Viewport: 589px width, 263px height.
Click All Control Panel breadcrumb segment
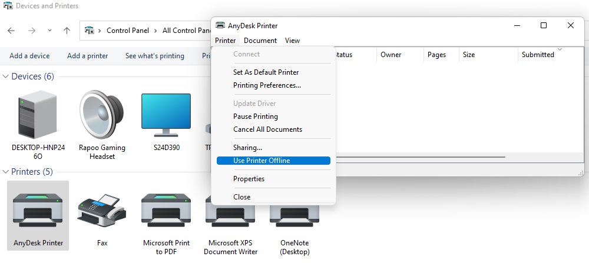click(187, 31)
